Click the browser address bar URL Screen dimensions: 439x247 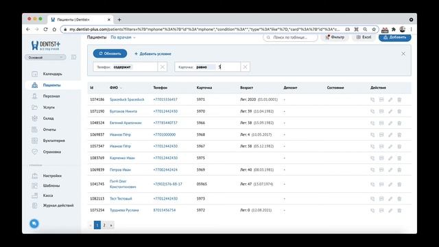tap(204, 29)
